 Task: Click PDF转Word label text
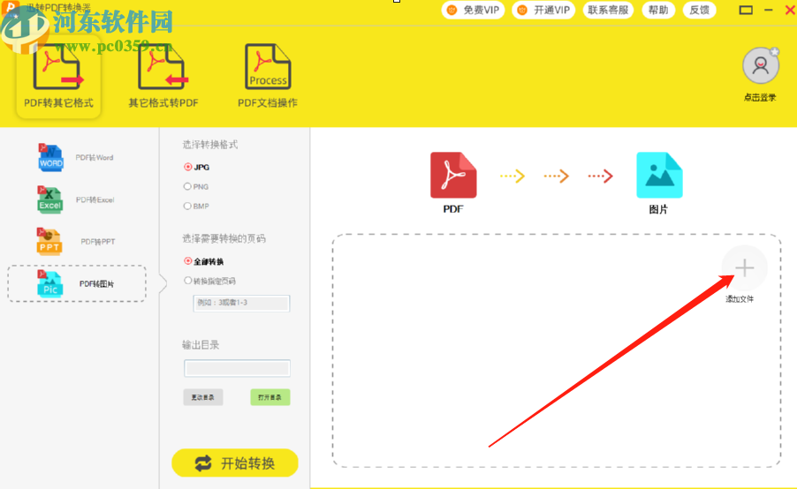[95, 157]
